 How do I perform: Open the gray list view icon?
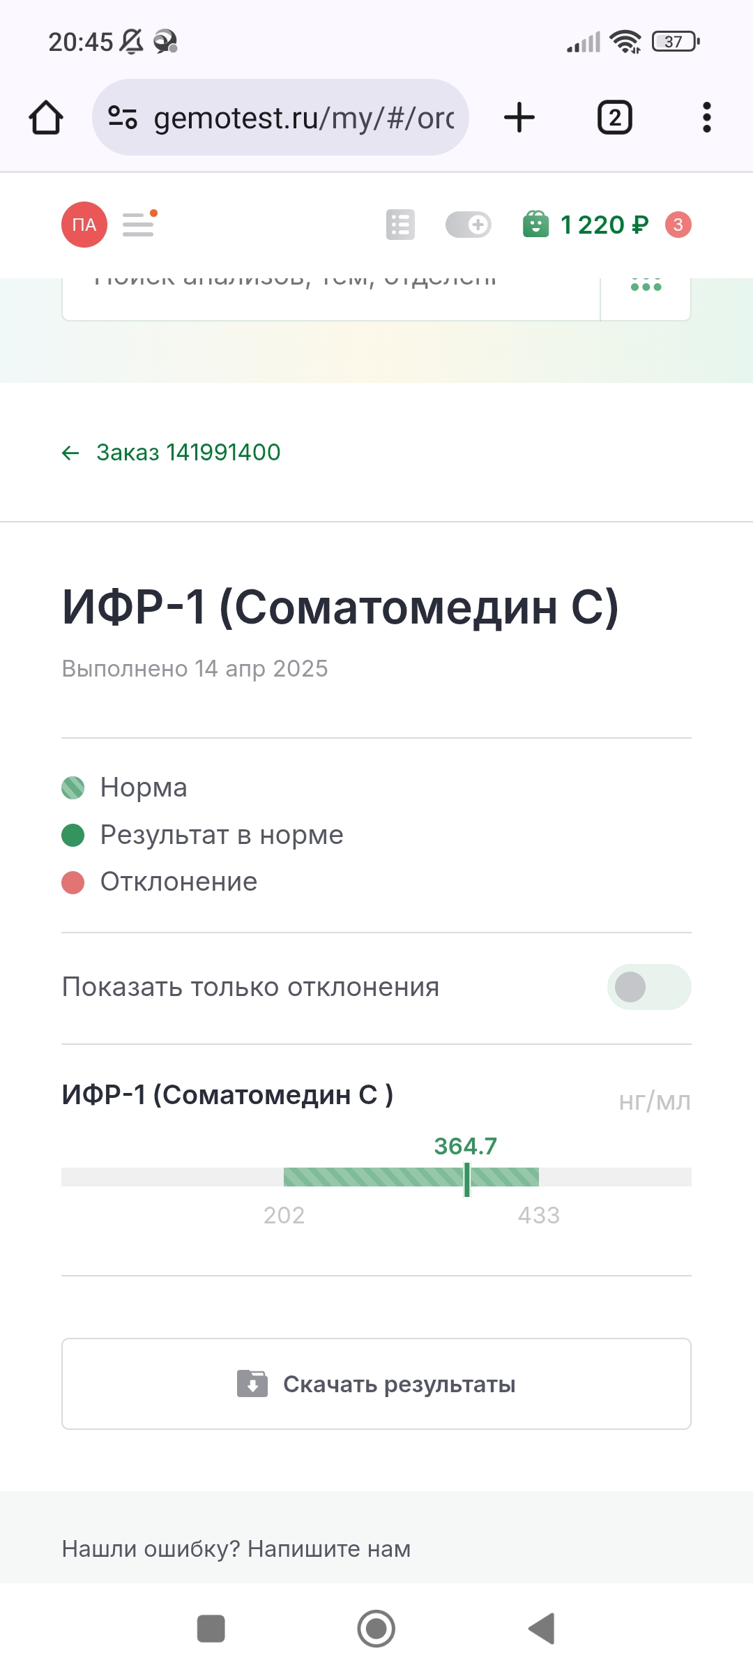(x=400, y=225)
